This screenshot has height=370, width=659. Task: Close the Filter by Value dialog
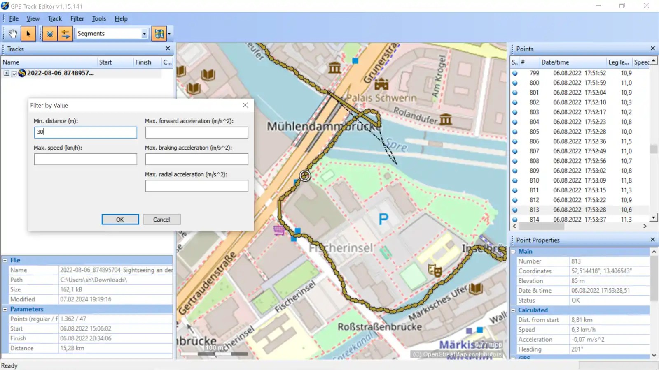[245, 105]
